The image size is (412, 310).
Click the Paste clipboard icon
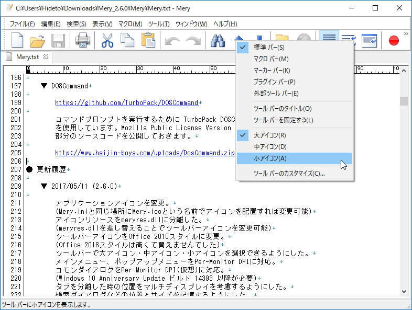[x=148, y=40]
